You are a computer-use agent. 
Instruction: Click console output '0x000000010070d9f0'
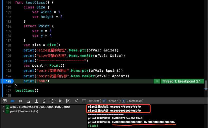[x=125, y=111]
